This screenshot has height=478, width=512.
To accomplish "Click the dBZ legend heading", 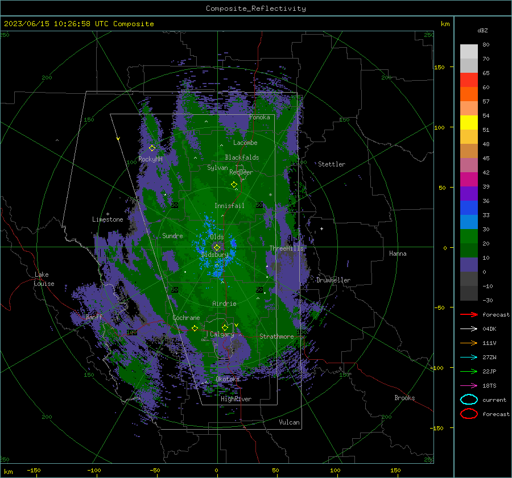I will [482, 30].
